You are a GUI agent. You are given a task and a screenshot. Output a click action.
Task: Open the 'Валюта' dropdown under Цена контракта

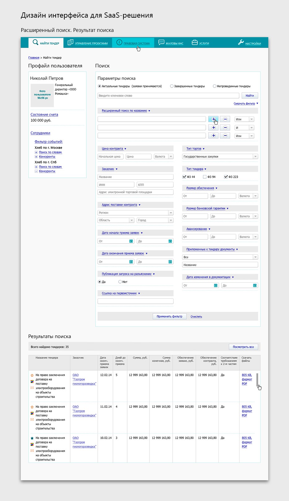coord(164,156)
